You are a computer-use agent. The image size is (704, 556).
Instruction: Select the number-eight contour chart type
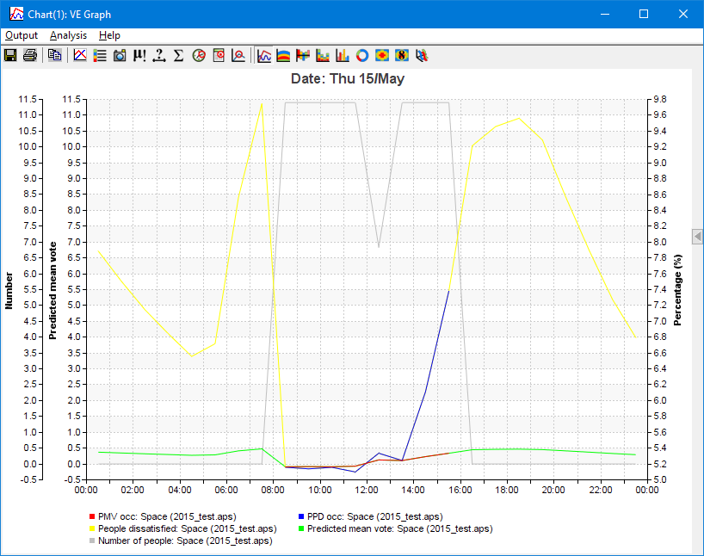[x=402, y=55]
